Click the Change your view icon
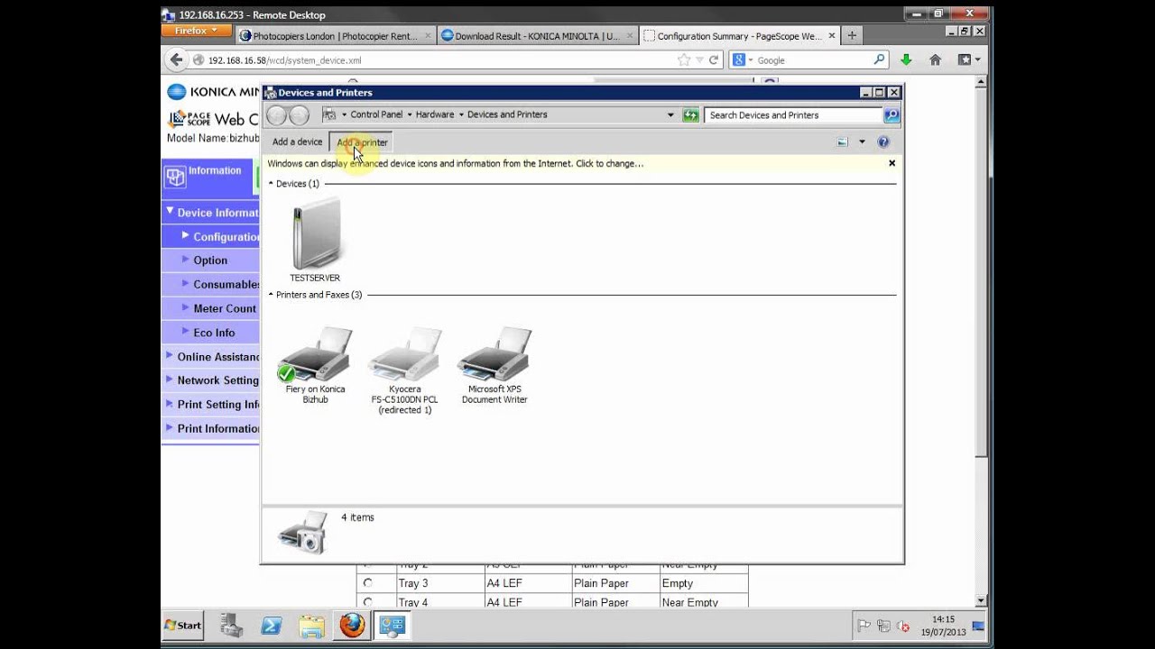The width and height of the screenshot is (1155, 649). point(843,142)
